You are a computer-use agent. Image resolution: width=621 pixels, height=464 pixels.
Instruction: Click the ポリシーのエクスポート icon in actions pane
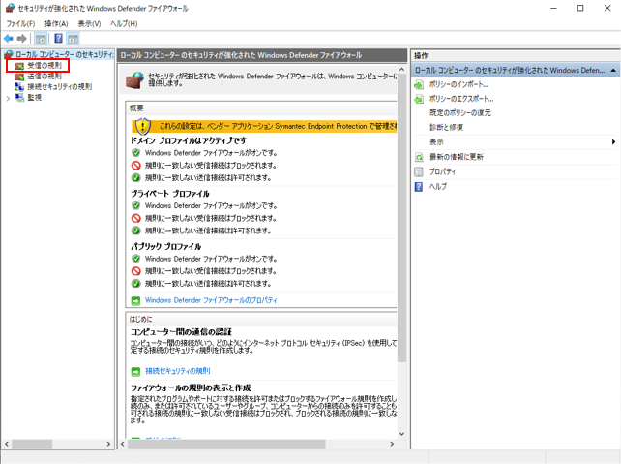pyautogui.click(x=419, y=99)
